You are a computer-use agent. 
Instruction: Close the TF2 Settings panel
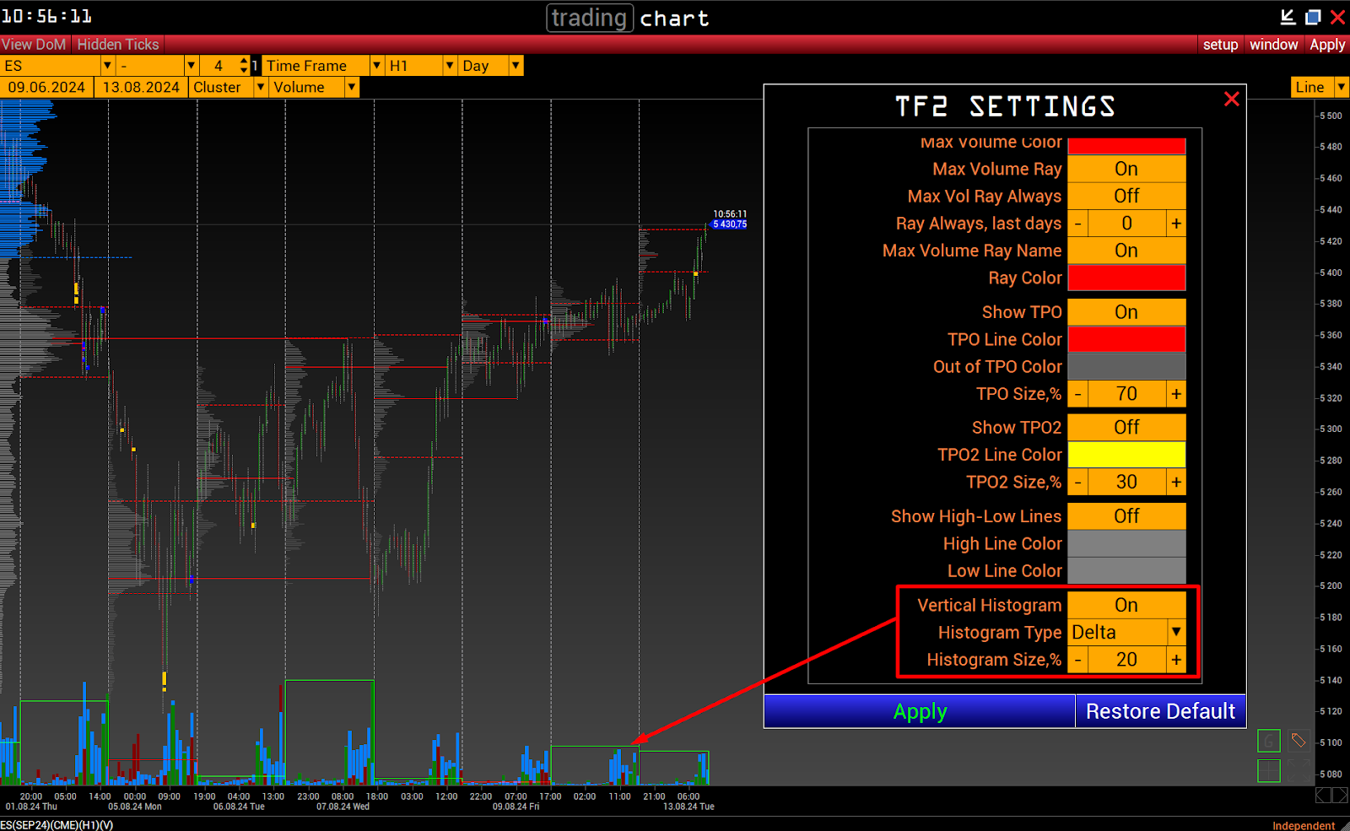(1231, 100)
